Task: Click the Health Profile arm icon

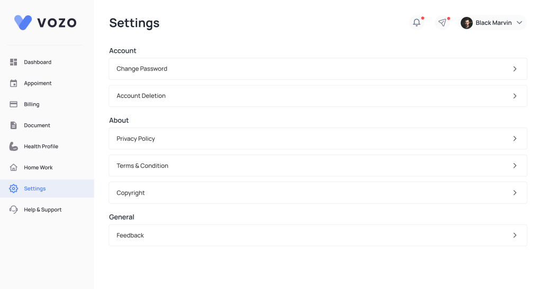Action: [14, 146]
